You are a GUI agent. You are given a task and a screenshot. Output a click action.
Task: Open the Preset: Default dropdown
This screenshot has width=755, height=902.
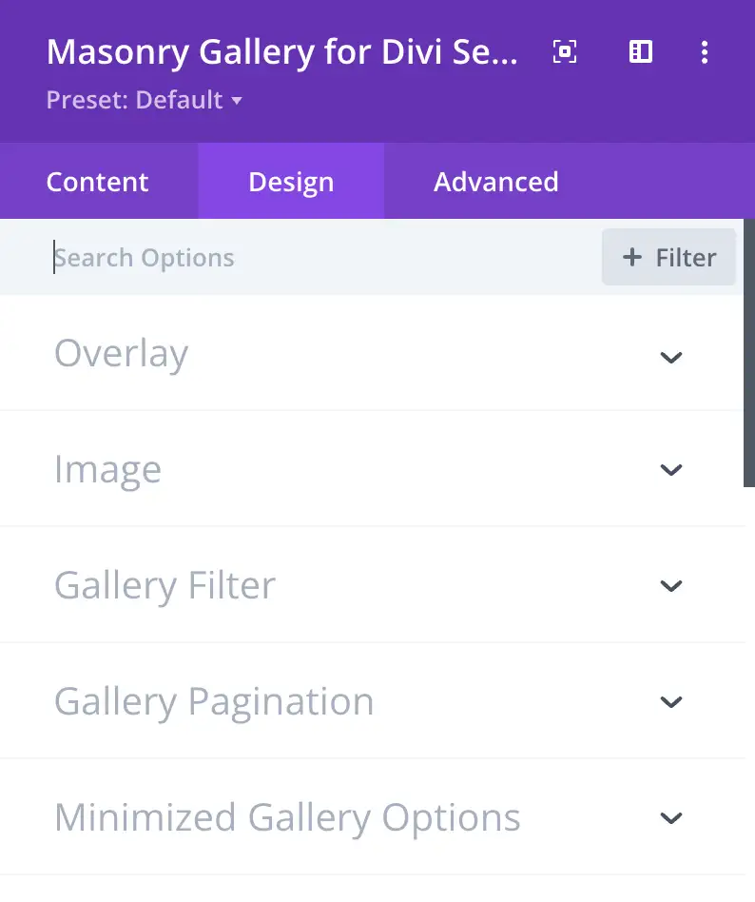pyautogui.click(x=145, y=100)
